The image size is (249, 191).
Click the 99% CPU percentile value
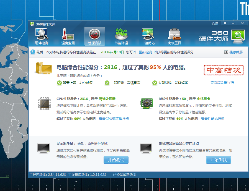[x=78, y=119]
